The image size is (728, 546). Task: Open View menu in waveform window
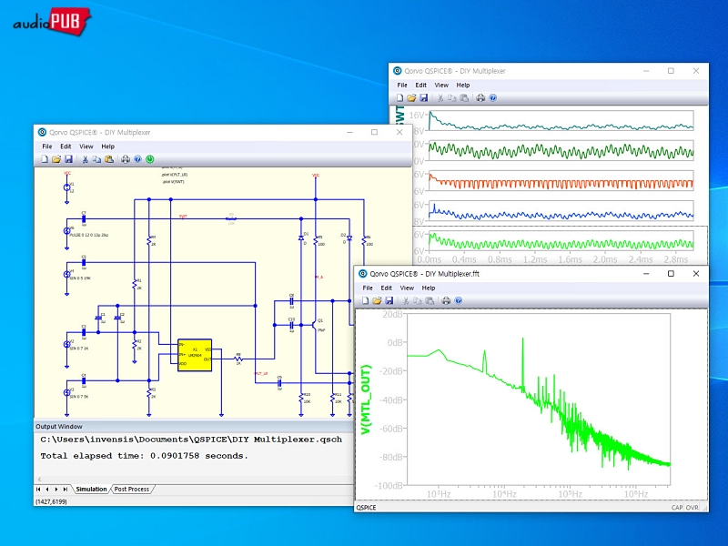(441, 85)
